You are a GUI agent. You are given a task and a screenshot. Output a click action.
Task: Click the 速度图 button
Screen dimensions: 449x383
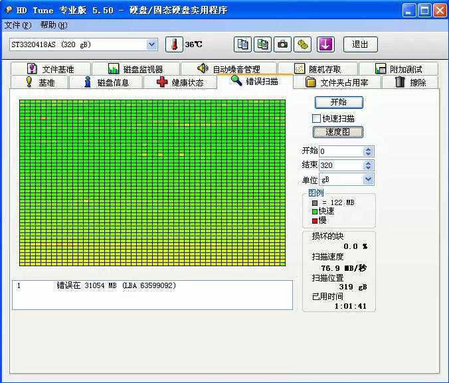[338, 132]
